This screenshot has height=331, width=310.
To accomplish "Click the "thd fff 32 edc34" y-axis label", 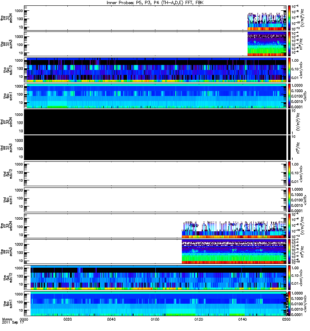I will 6,122.
